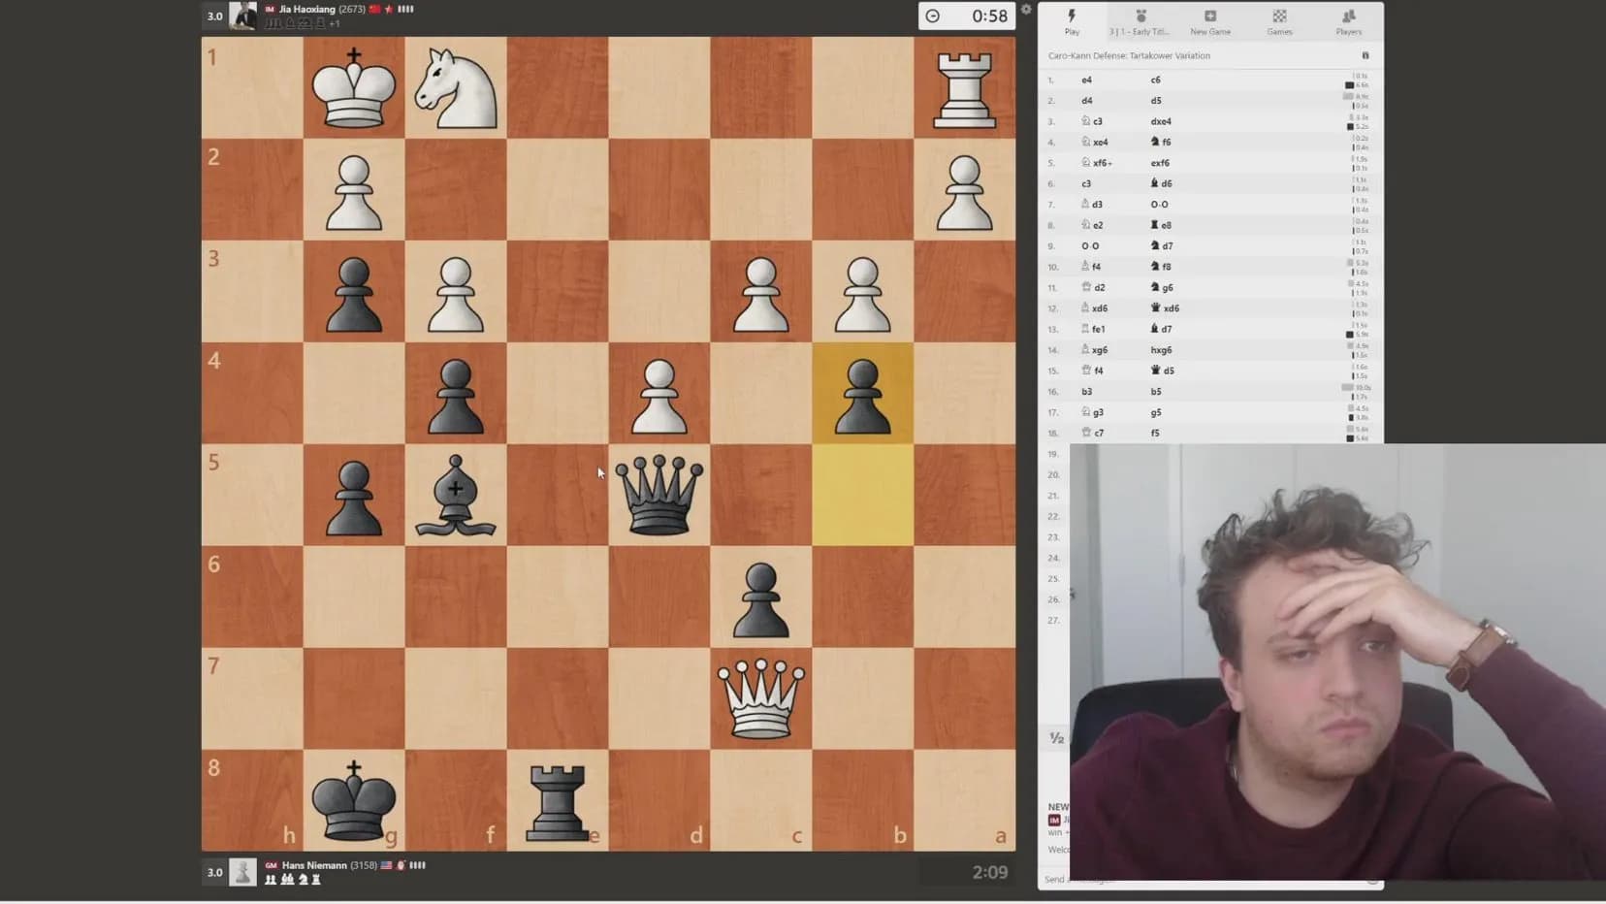Click the clock icon in opponent's timer
Screen dimensions: 1606x904
(933, 16)
